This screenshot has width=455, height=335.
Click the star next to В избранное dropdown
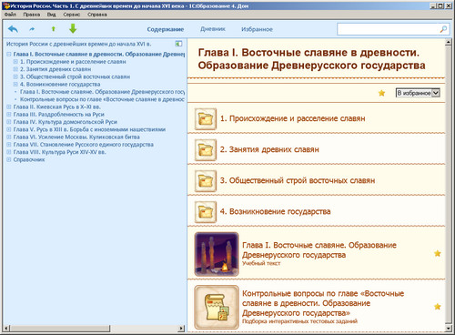pyautogui.click(x=381, y=93)
